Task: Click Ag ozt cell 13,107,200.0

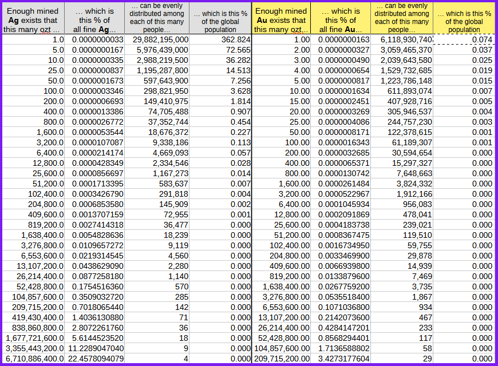Action: click(x=33, y=266)
